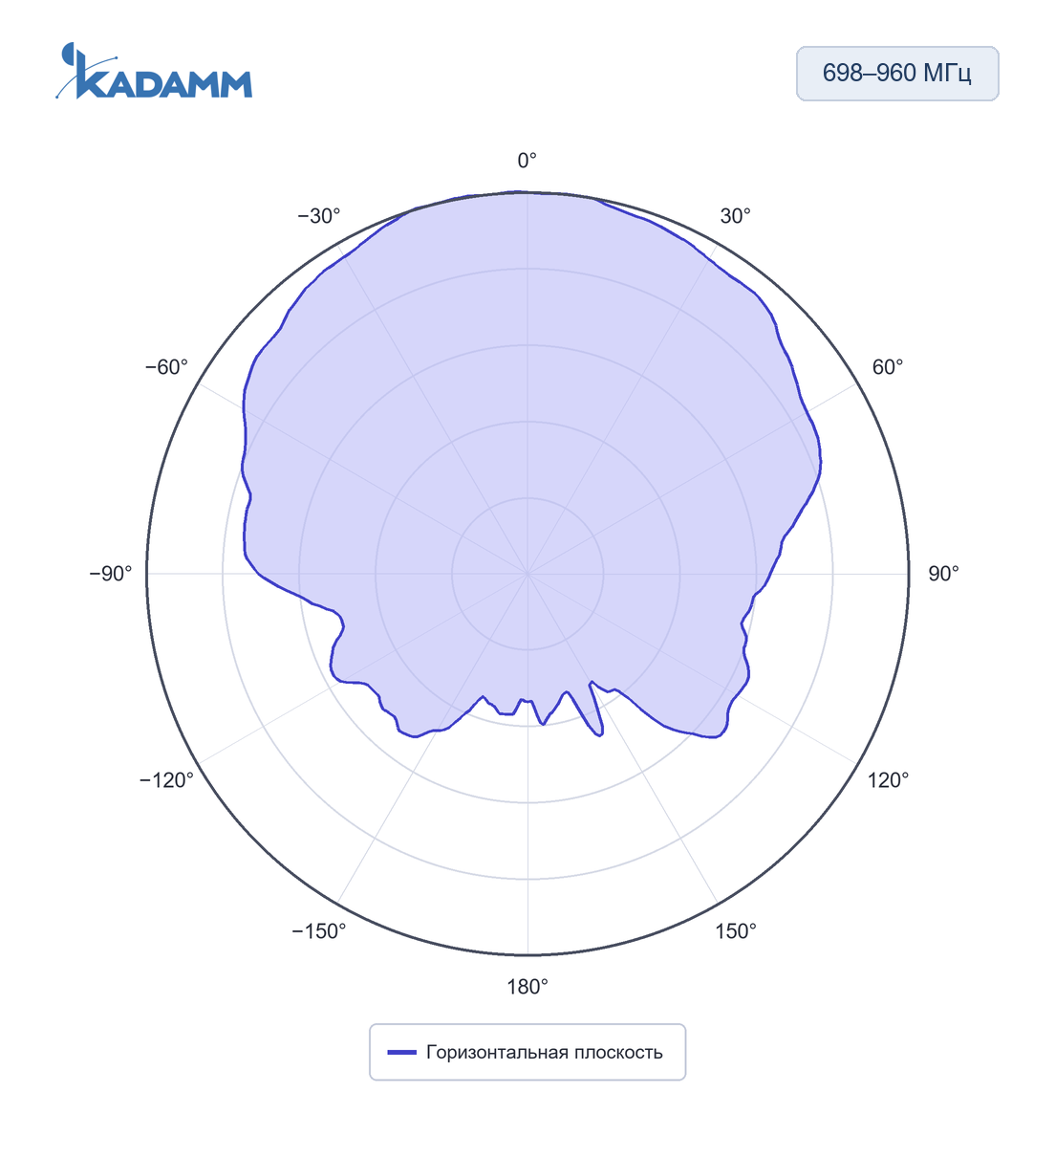The width and height of the screenshot is (1055, 1158).
Task: Click the −90° angle label
Action: tap(111, 574)
